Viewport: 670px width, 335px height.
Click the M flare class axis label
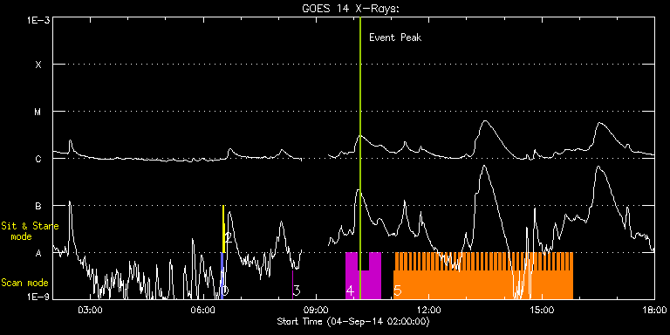click(x=38, y=112)
